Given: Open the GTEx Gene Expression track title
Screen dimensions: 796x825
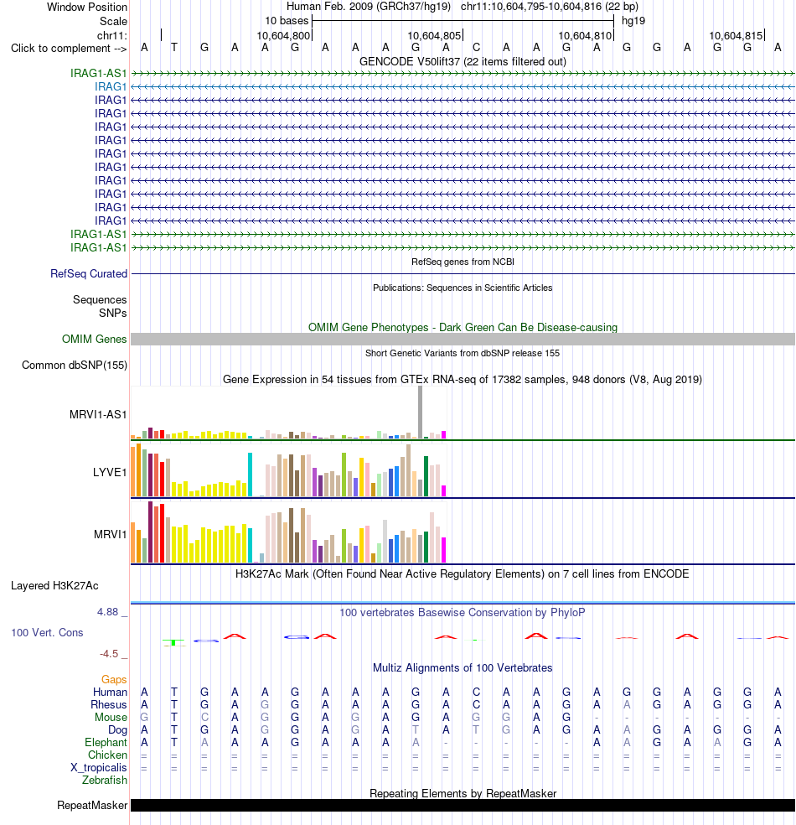Looking at the screenshot, I should coord(463,379).
